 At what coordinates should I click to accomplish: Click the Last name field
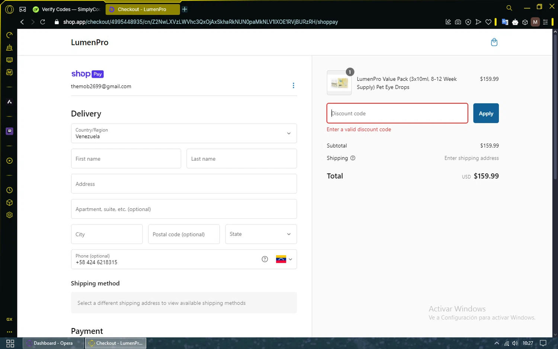click(x=242, y=159)
